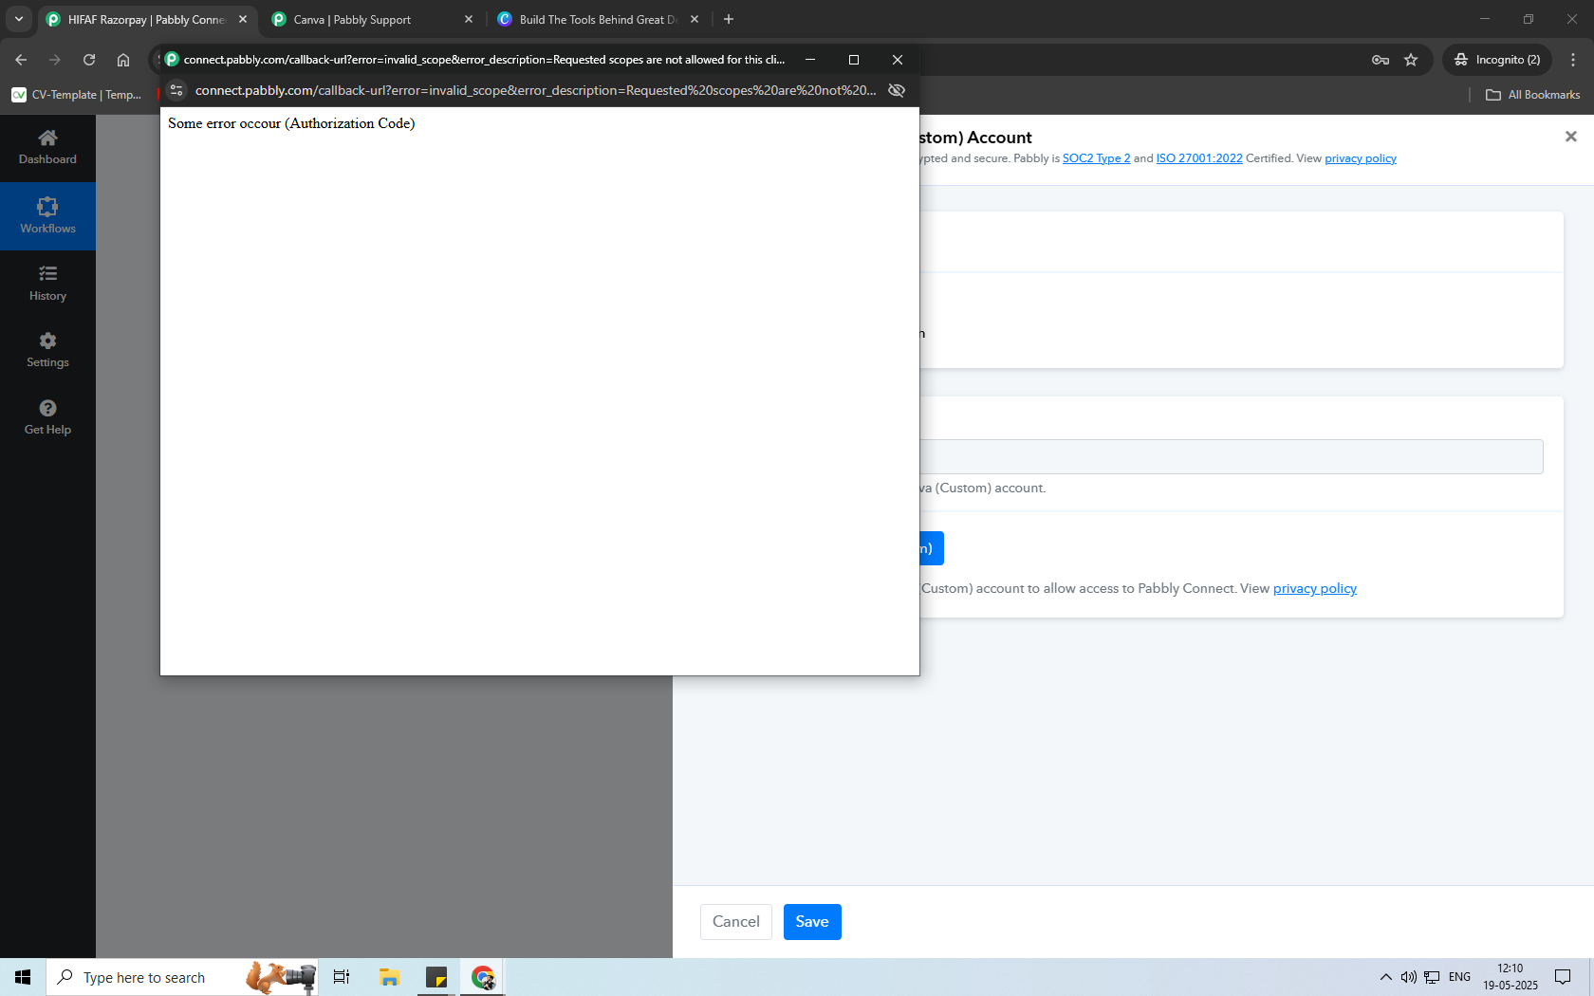Click the popup window URL field

pos(535,90)
